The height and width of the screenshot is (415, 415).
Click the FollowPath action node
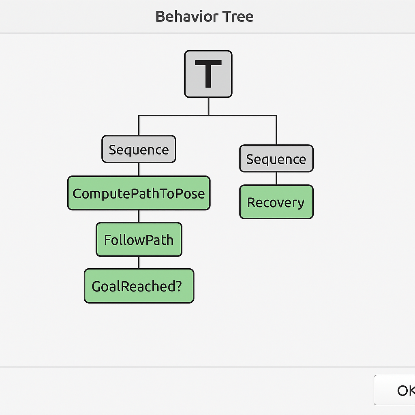139,240
